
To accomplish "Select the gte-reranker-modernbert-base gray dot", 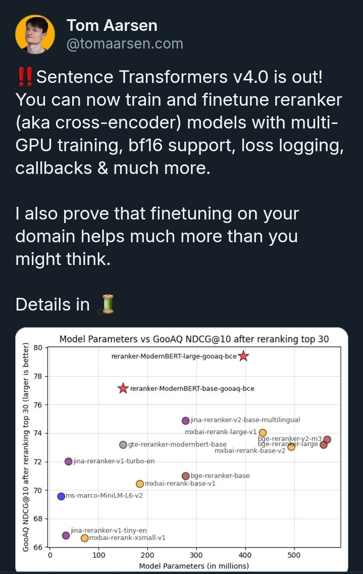I will point(123,445).
